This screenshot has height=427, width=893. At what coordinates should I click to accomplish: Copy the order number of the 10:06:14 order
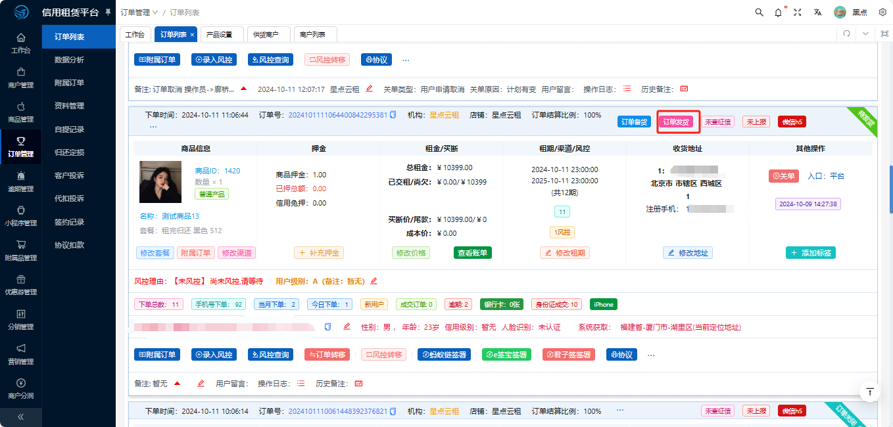point(393,411)
